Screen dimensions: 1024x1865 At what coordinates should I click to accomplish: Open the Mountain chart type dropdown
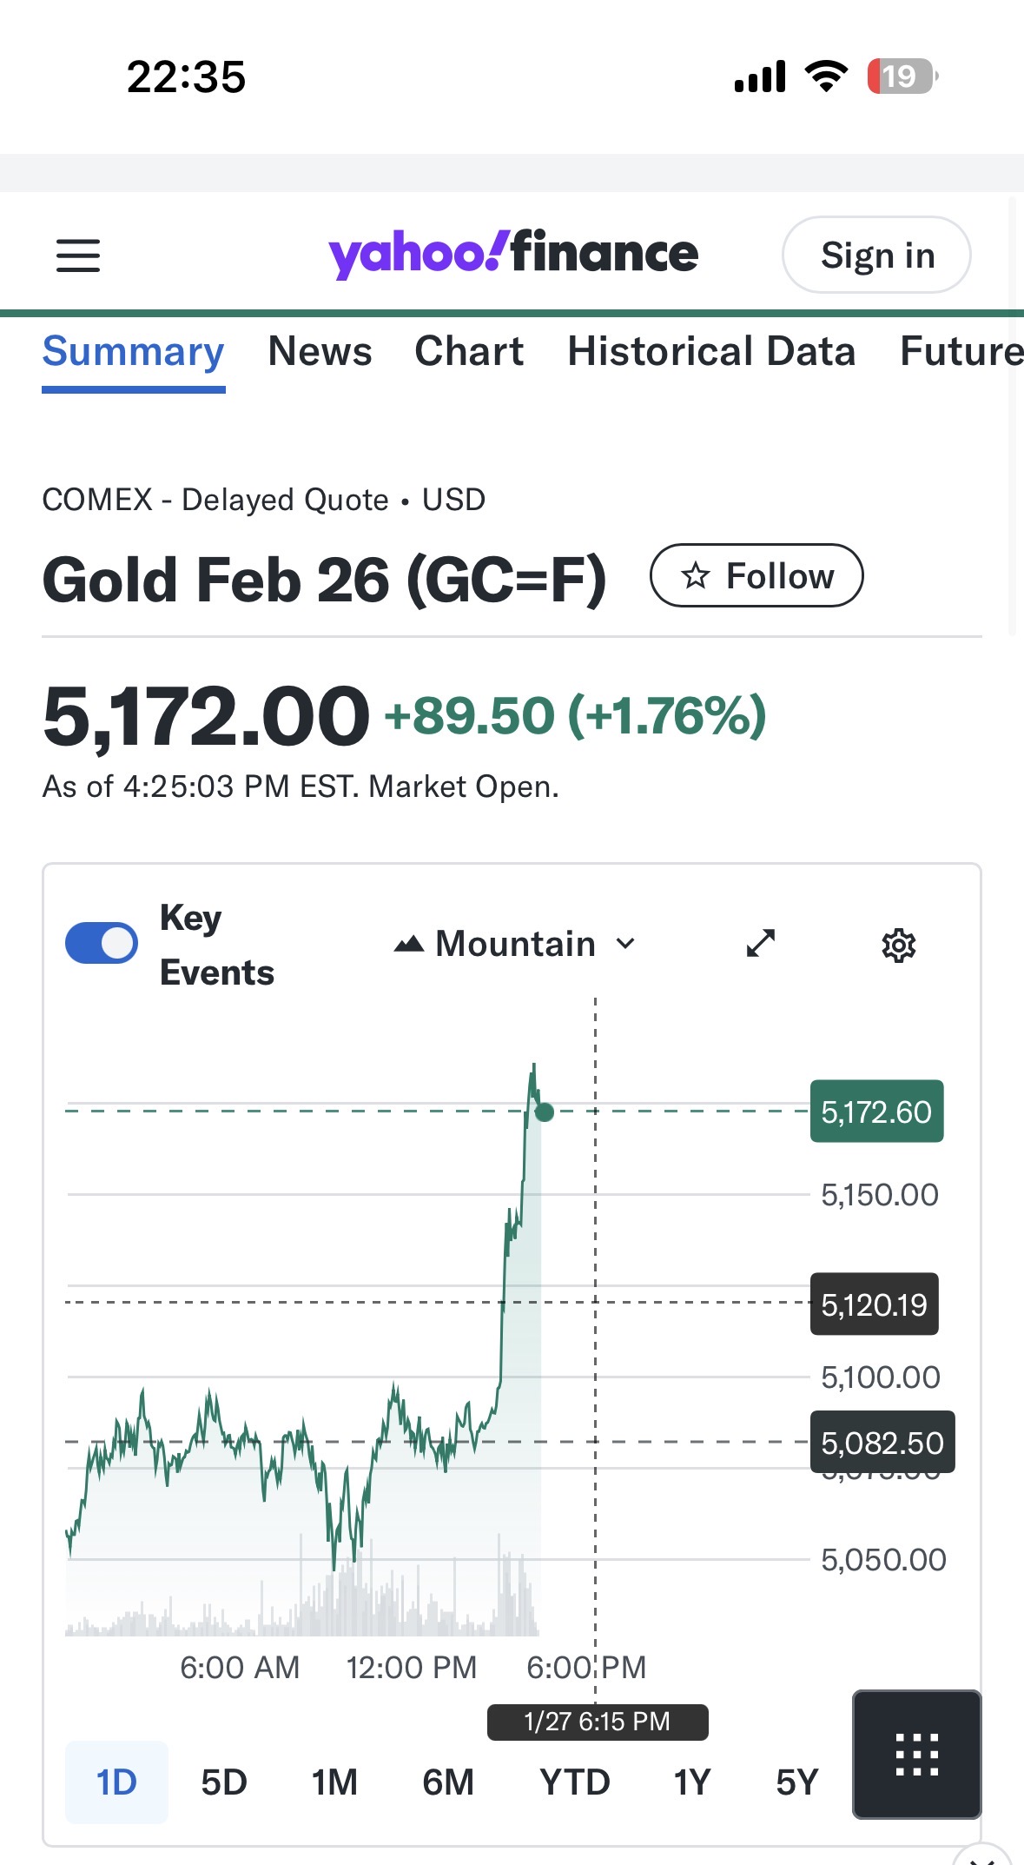pos(515,944)
